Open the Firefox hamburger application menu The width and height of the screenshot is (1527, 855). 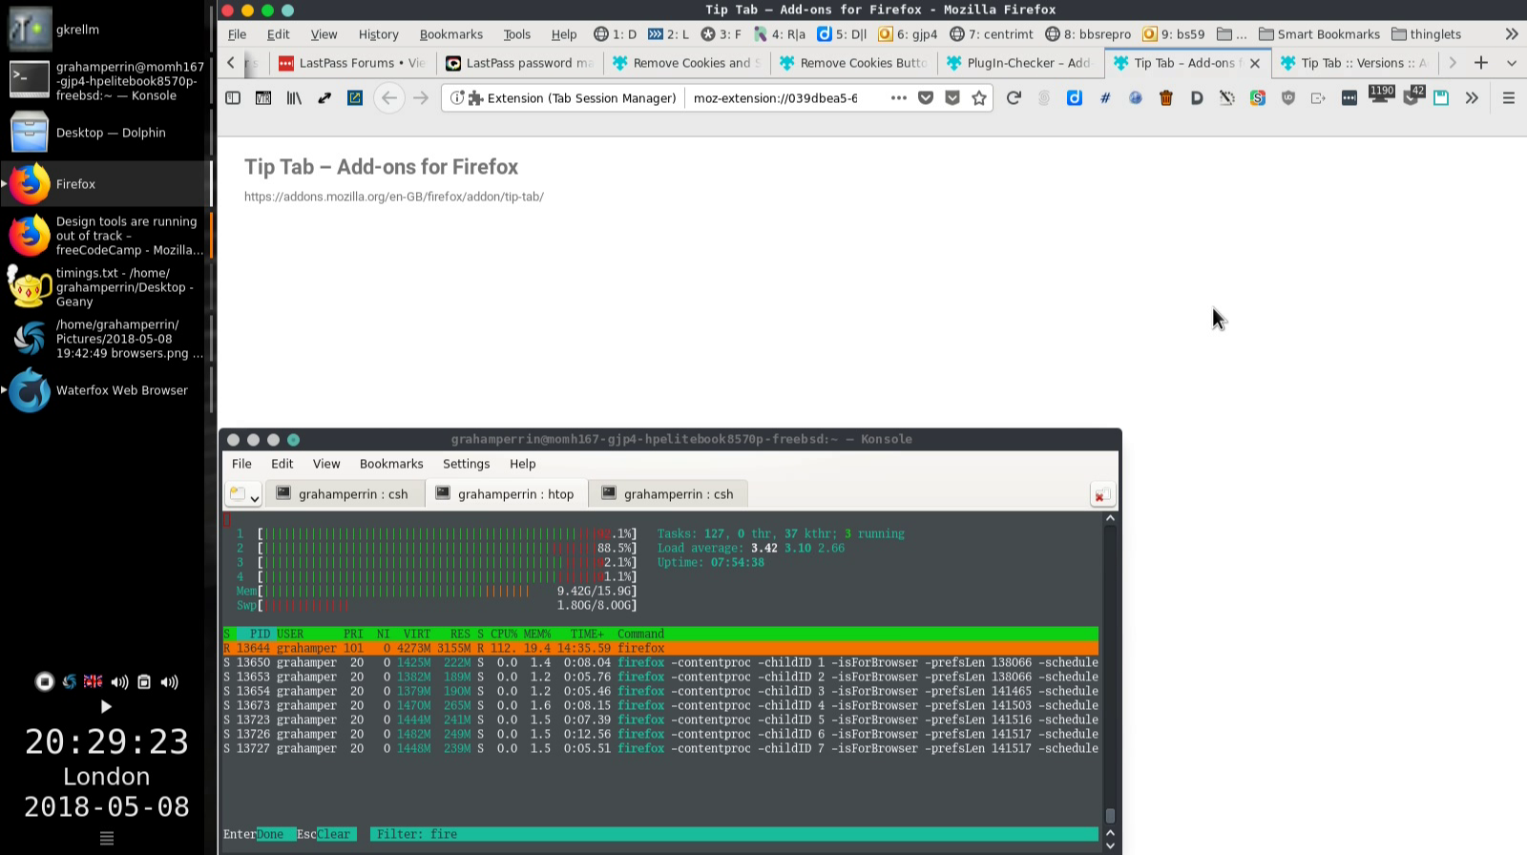[1509, 98]
